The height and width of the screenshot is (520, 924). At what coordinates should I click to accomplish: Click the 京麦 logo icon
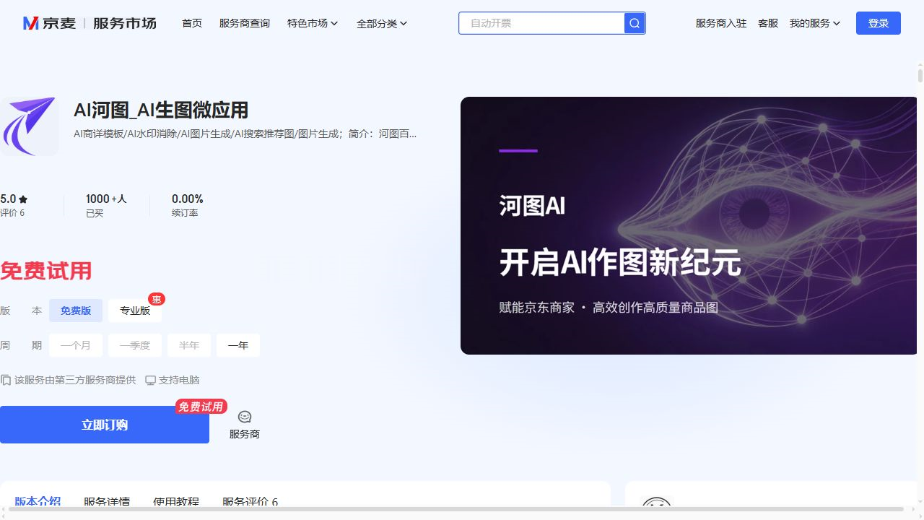coord(31,23)
